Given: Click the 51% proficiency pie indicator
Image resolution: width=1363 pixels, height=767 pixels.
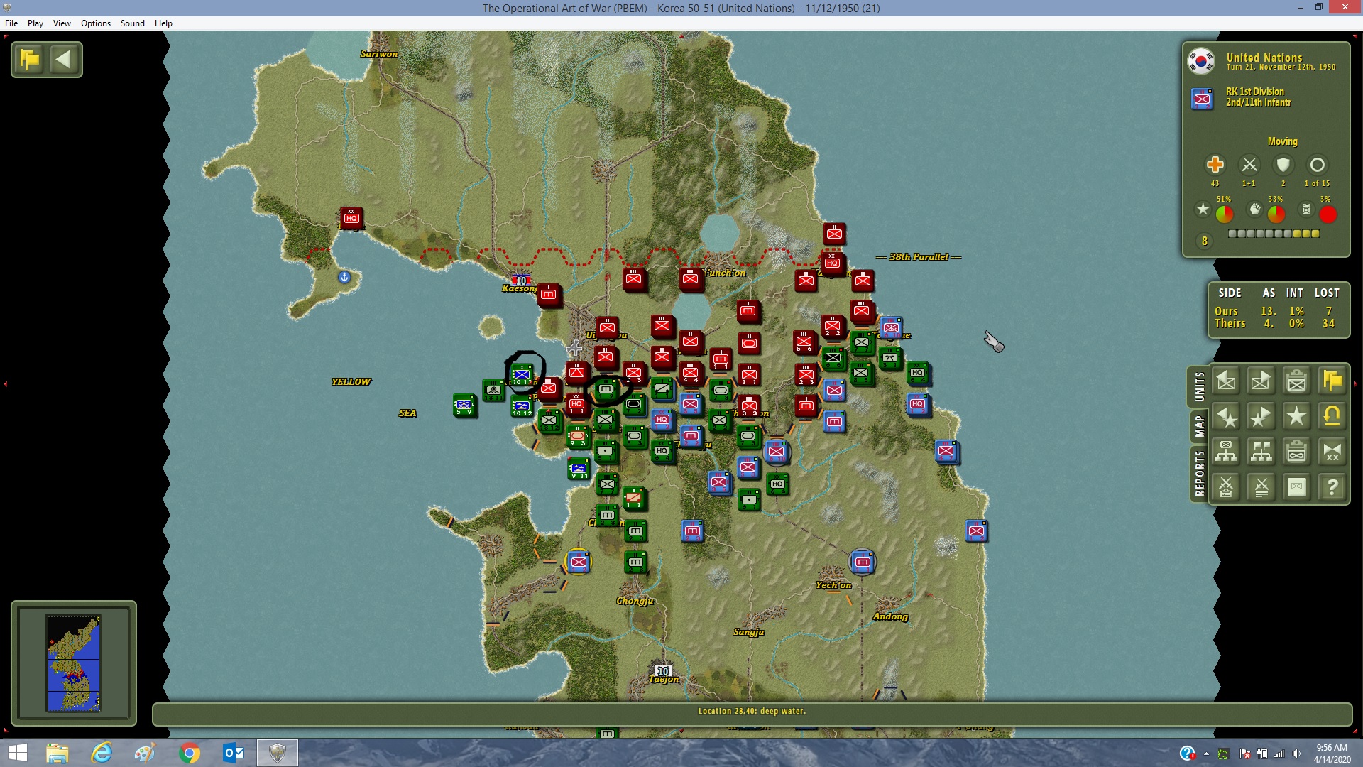Looking at the screenshot, I should [x=1225, y=214].
